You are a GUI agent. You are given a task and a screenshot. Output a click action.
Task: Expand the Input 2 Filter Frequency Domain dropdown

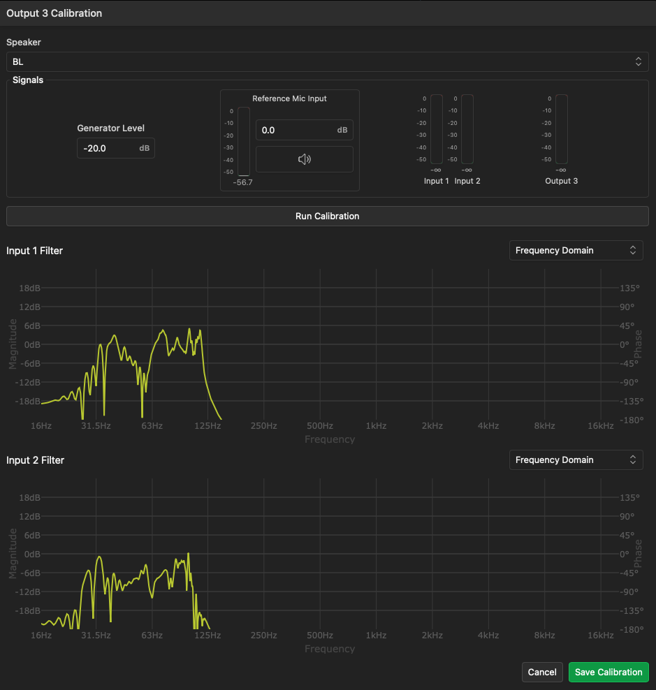point(576,460)
